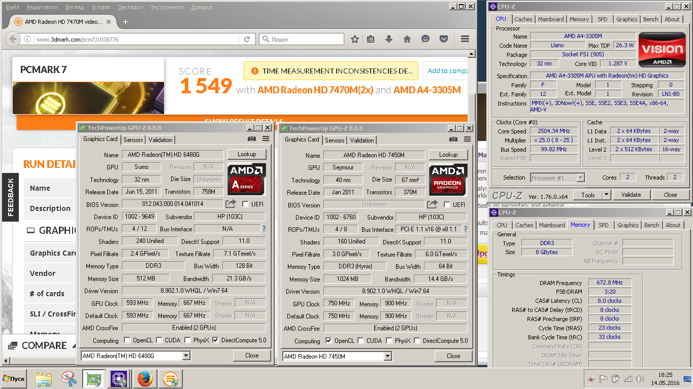Open Firefox Закладки menu

[130, 7]
